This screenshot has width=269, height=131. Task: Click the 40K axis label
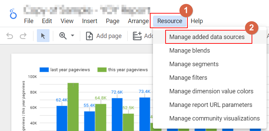pyautogui.click(x=33, y=123)
